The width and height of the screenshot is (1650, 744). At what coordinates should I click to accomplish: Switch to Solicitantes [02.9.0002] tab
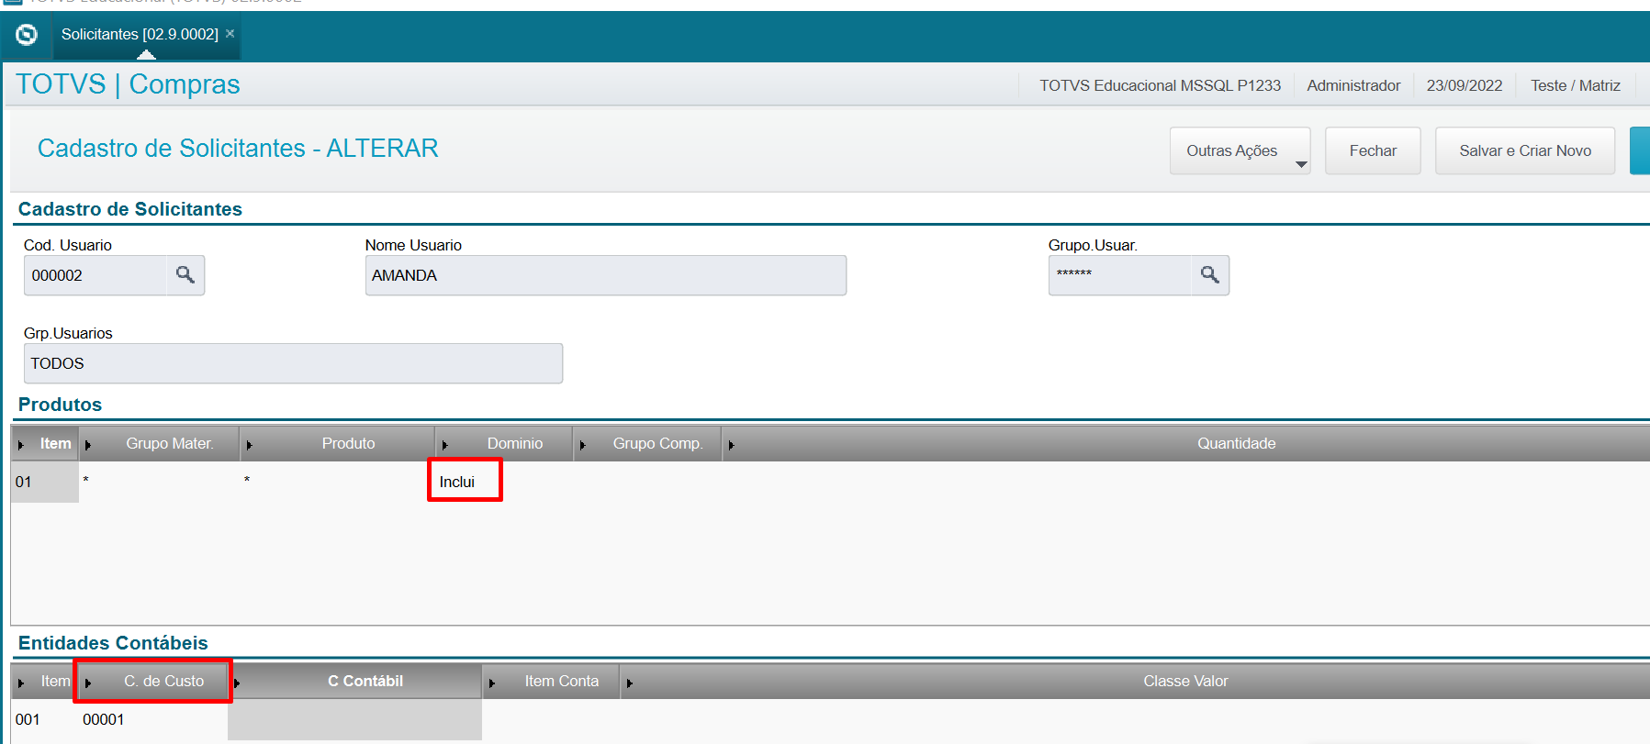point(140,34)
